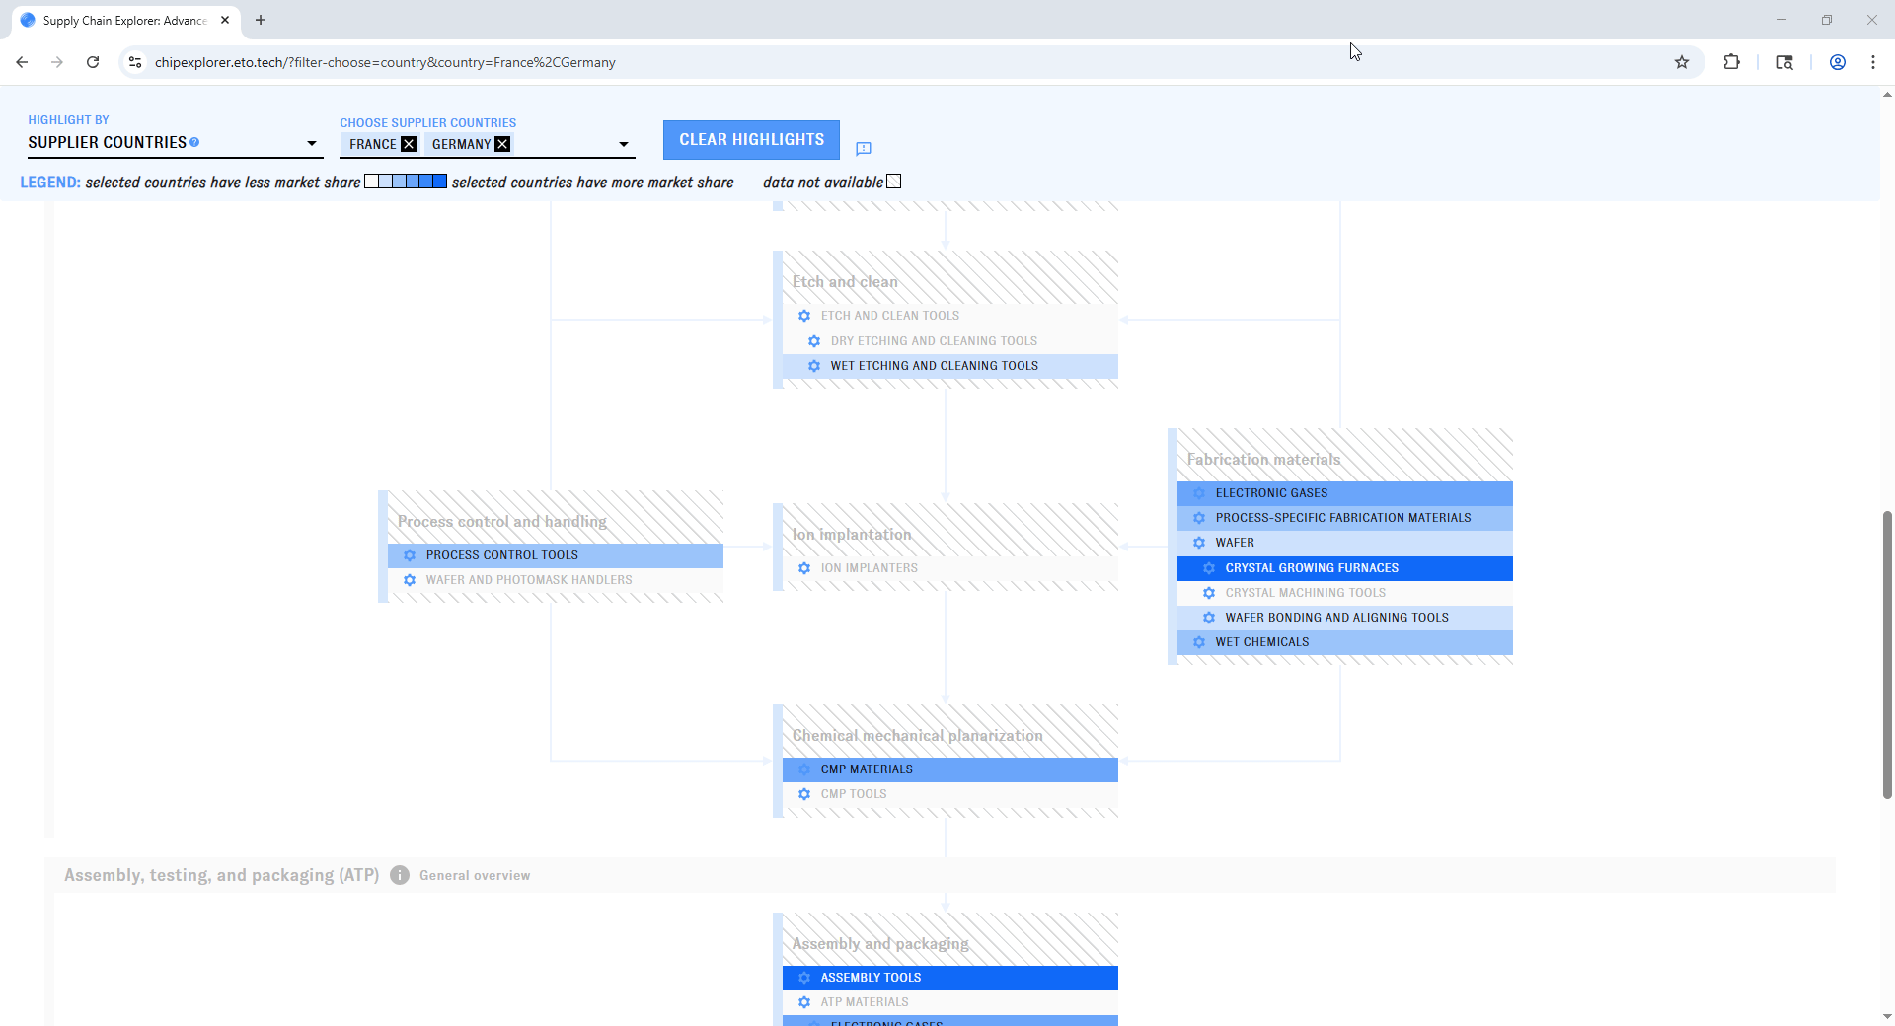Click gear icon beside Crystal Growing Furnaces
Viewport: 1895px width, 1026px height.
click(x=1209, y=568)
